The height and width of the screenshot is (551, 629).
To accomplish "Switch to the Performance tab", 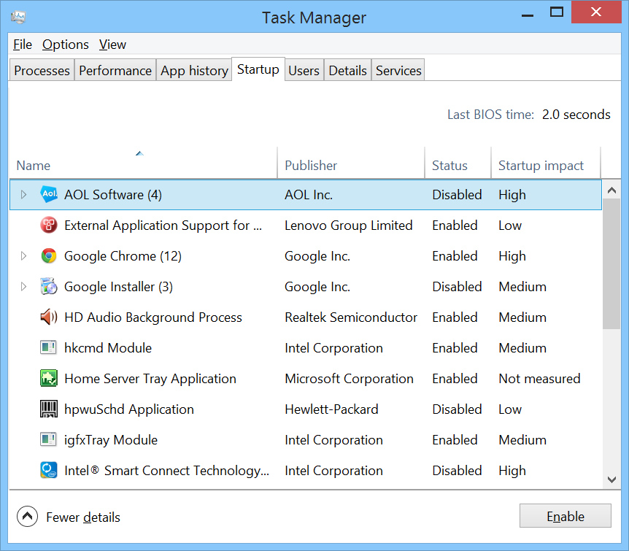I will (x=115, y=71).
